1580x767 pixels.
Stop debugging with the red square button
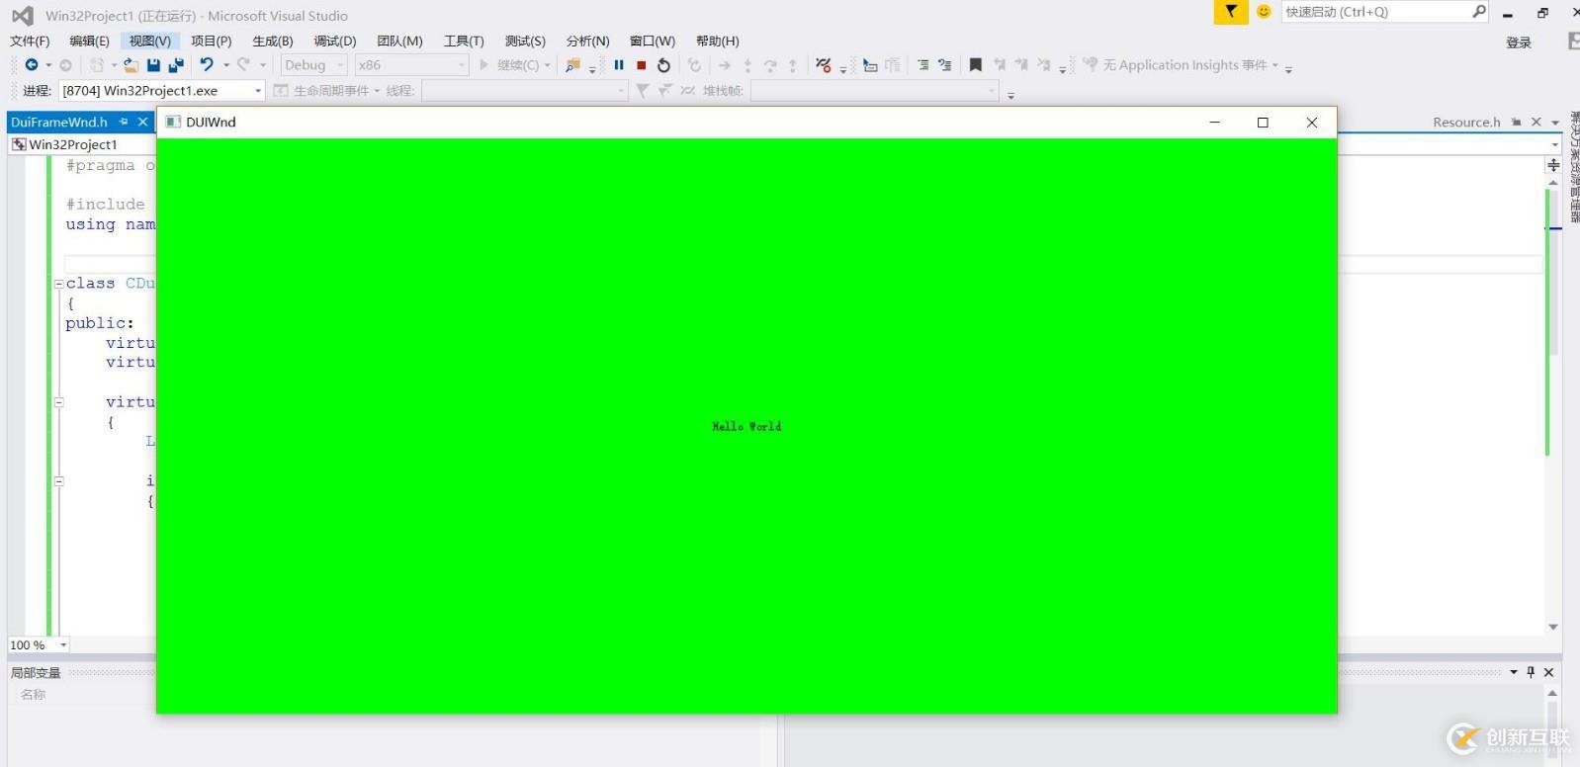coord(641,65)
